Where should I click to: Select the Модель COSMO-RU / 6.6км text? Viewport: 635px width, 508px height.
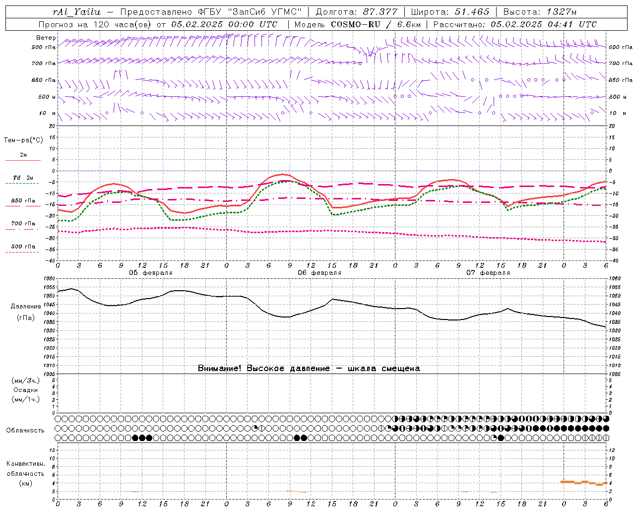pyautogui.click(x=357, y=24)
